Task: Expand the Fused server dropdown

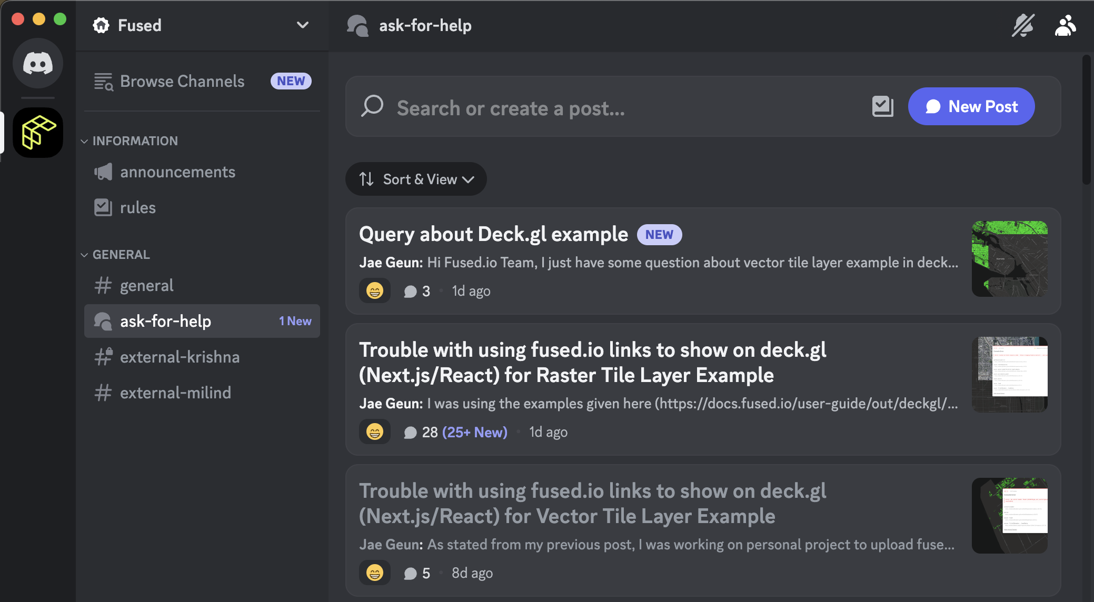Action: point(302,25)
